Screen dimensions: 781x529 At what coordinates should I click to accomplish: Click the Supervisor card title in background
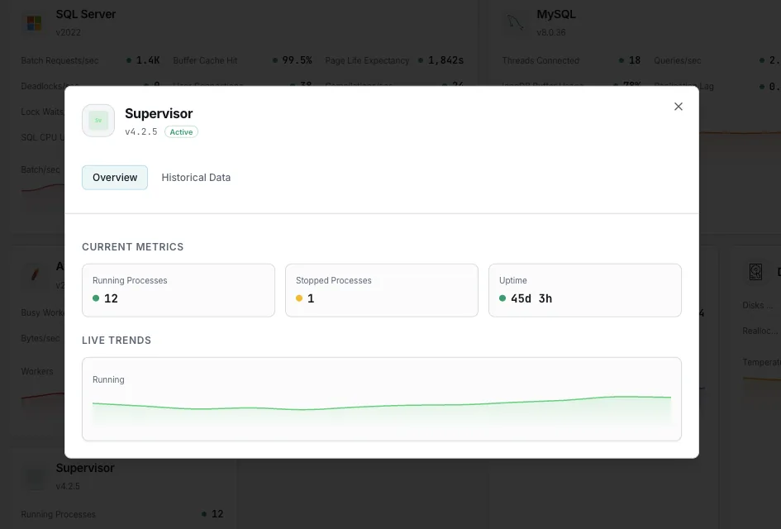[x=85, y=468]
